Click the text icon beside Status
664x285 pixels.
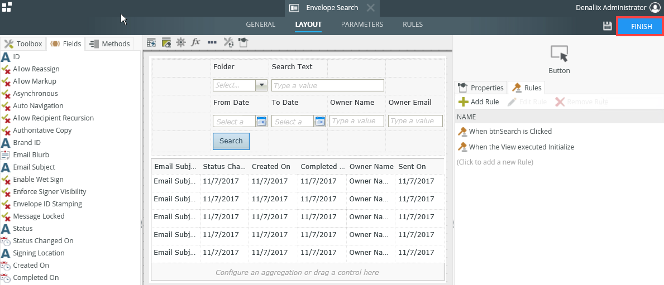click(x=6, y=228)
